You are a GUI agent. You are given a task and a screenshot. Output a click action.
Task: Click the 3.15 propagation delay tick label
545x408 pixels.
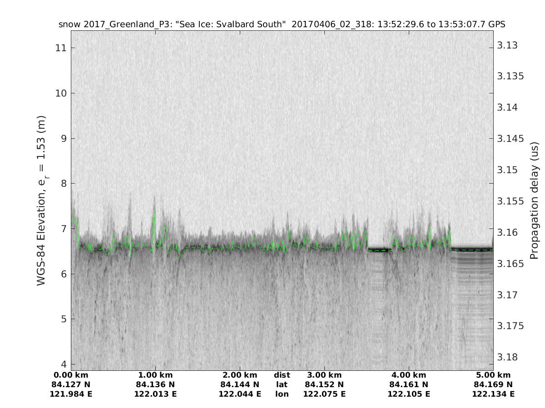click(x=507, y=170)
